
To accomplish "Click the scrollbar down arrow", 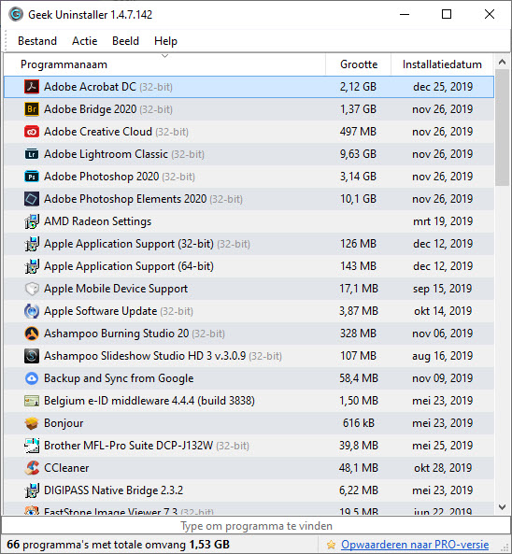I will 502,507.
